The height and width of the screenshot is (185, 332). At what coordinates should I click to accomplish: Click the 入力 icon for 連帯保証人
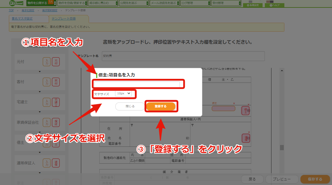pos(46,163)
